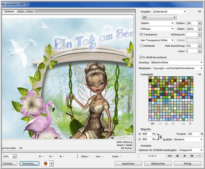The height and width of the screenshot is (169, 205).
Task: Toggle In sRGB konvertieren checkbox
Action: 141,57
